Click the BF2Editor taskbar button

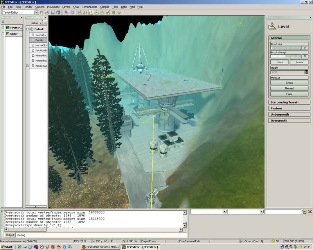[x=140, y=247]
